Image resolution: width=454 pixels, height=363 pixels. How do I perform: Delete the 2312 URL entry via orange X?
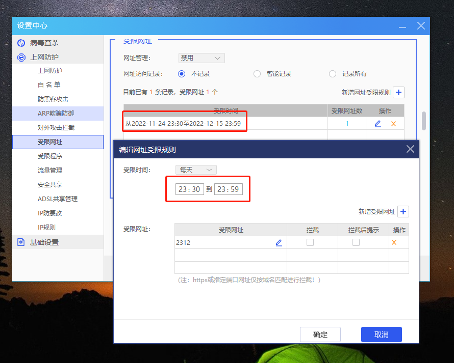(394, 242)
